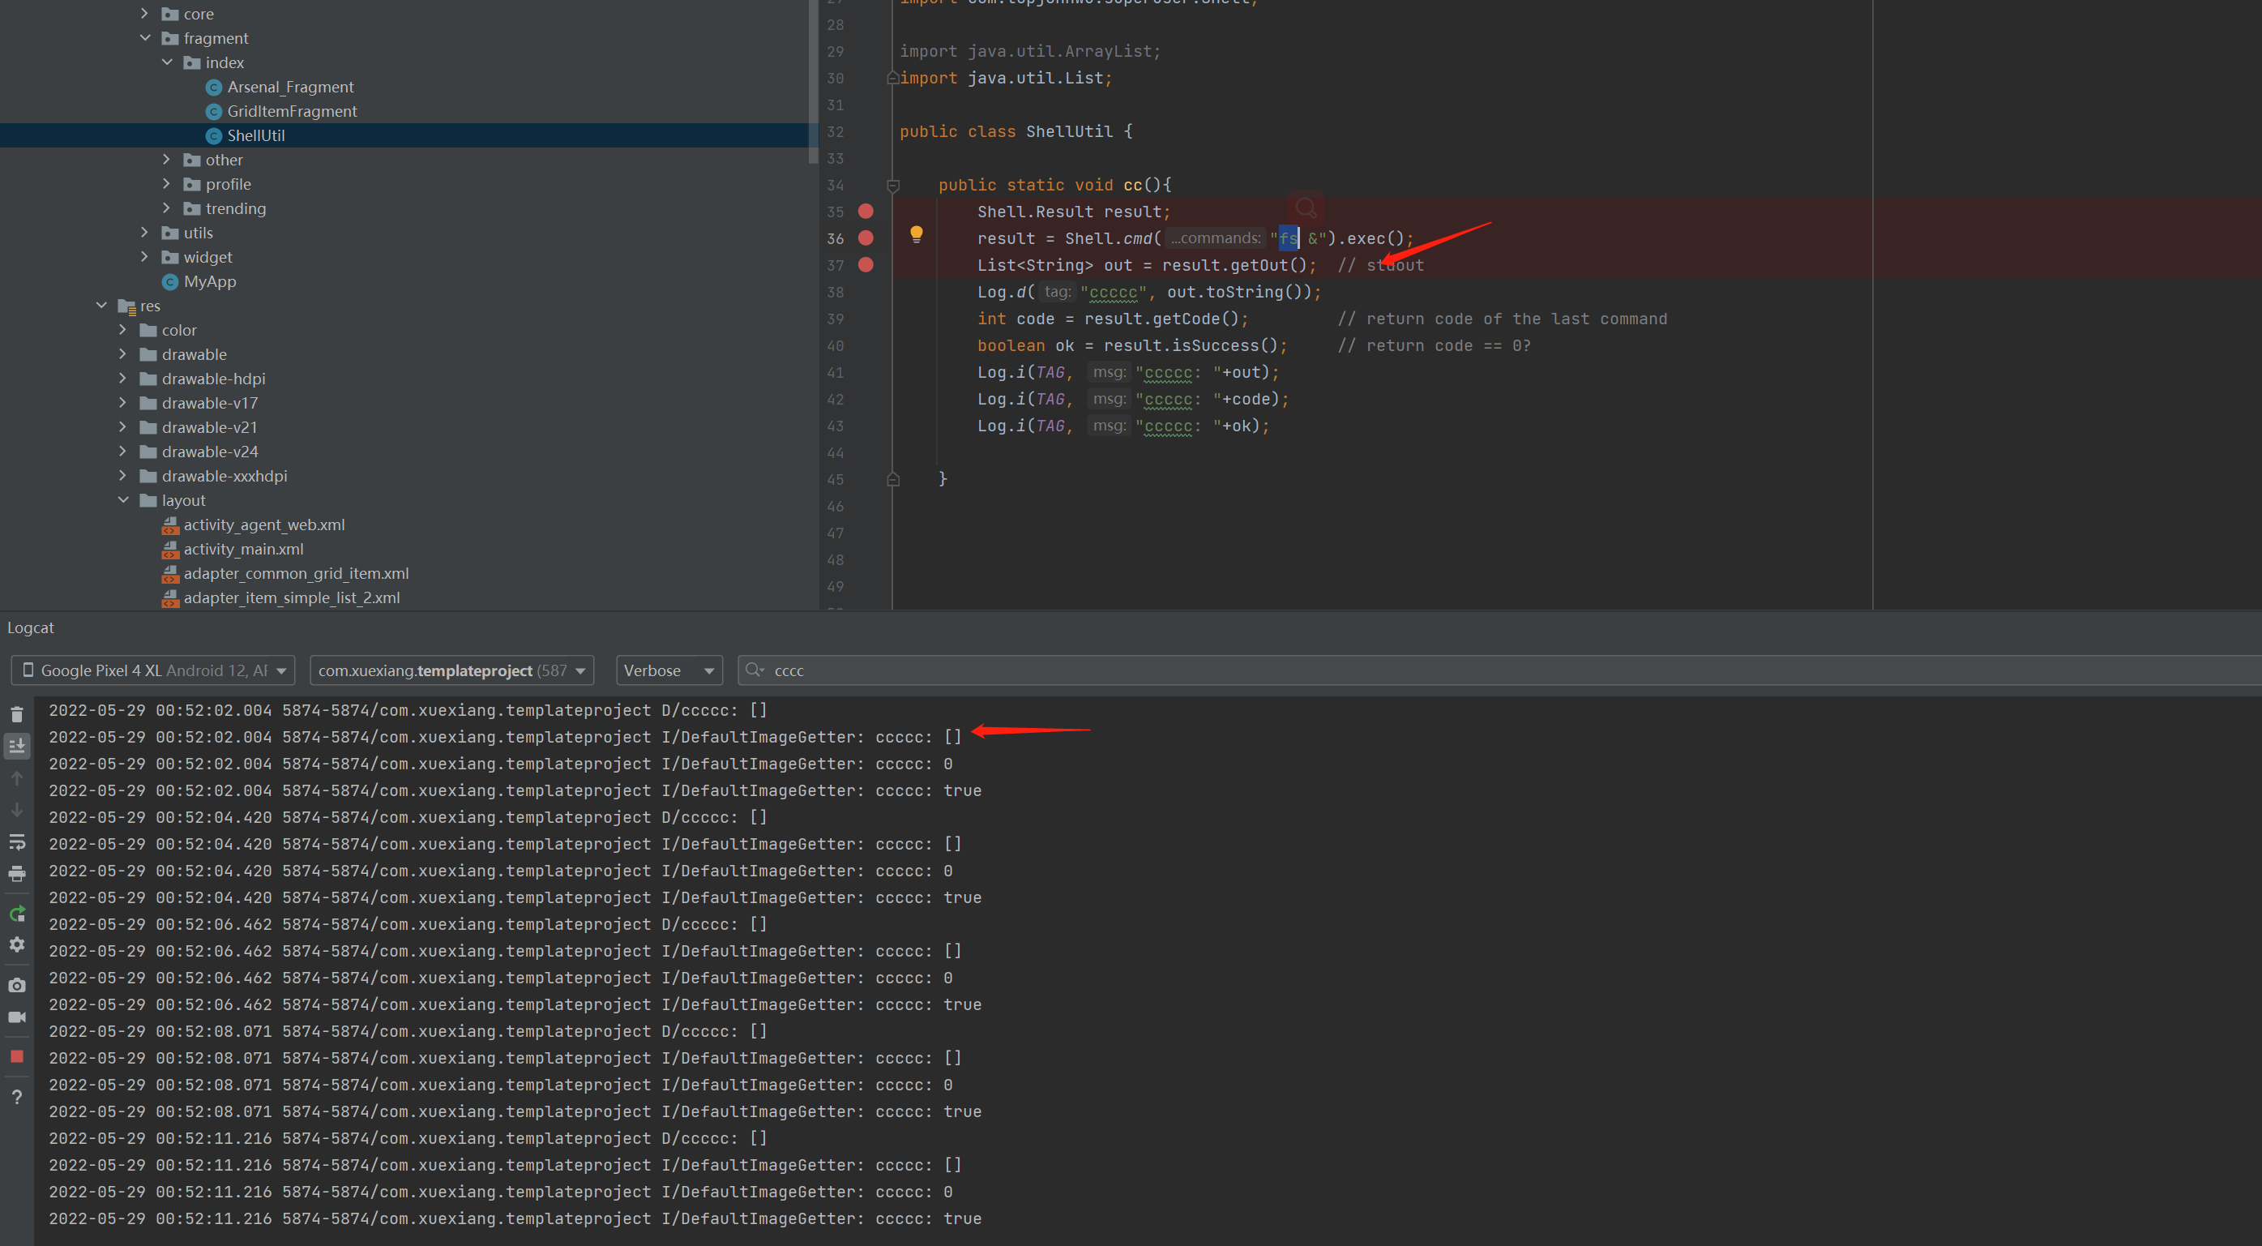
Task: Print the Logcat output
Action: click(17, 874)
